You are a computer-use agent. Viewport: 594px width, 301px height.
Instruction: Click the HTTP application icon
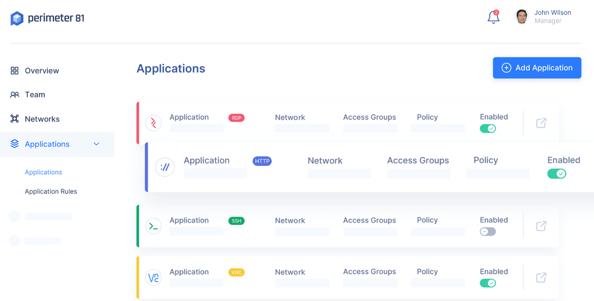tap(165, 167)
